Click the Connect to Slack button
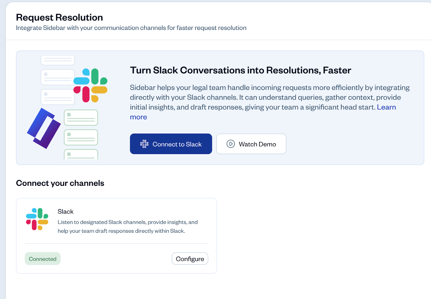 [x=171, y=144]
